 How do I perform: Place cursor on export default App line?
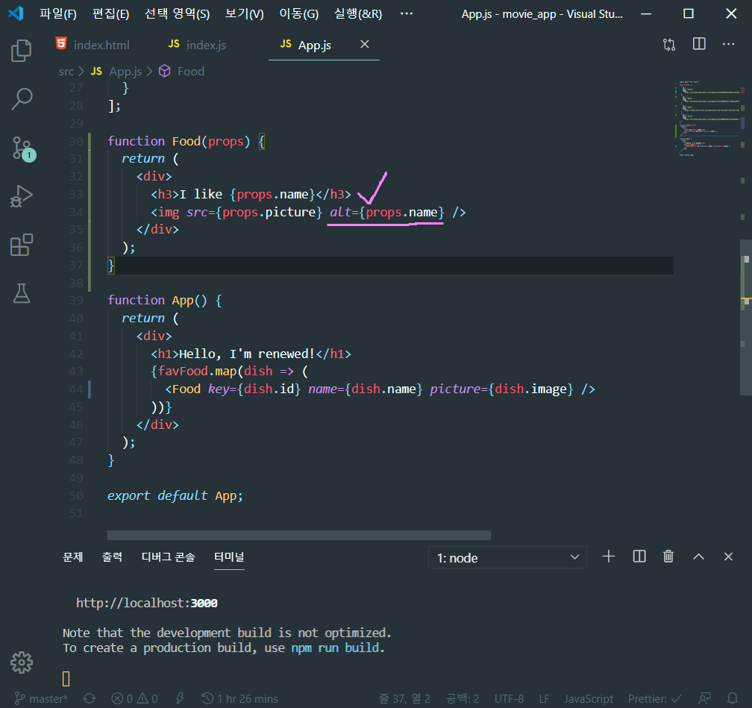coord(175,495)
